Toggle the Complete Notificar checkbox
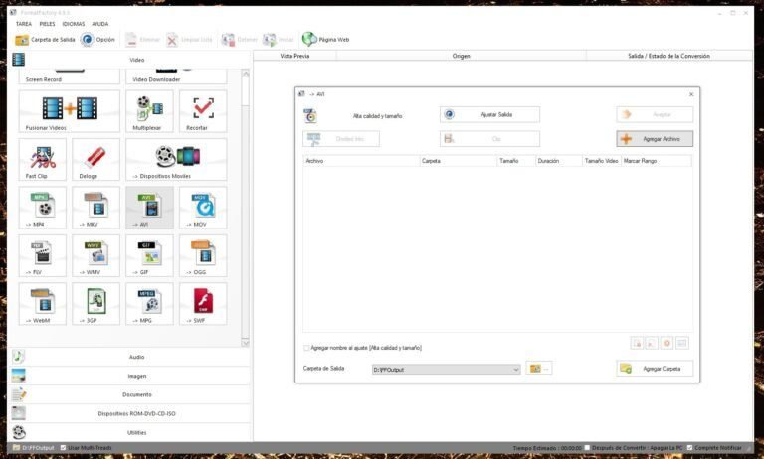This screenshot has height=459, width=764. (689, 448)
